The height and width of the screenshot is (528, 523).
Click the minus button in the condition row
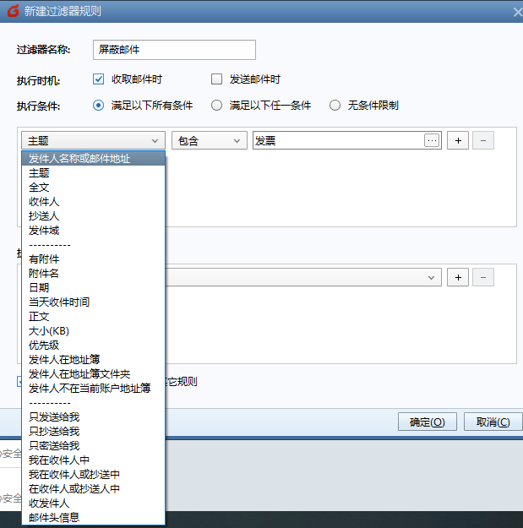482,141
